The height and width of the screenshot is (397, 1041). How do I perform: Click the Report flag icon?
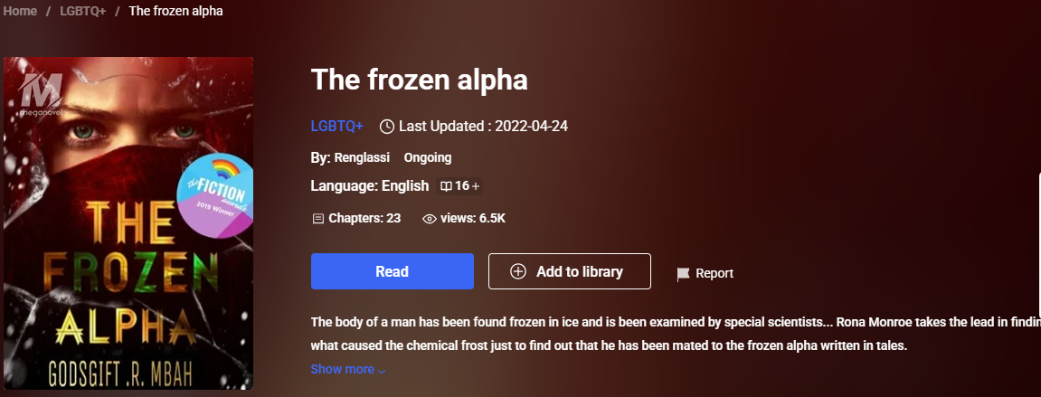point(683,273)
